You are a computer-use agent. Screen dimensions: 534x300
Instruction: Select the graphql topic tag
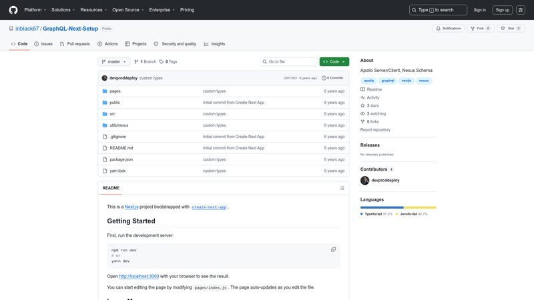(388, 81)
